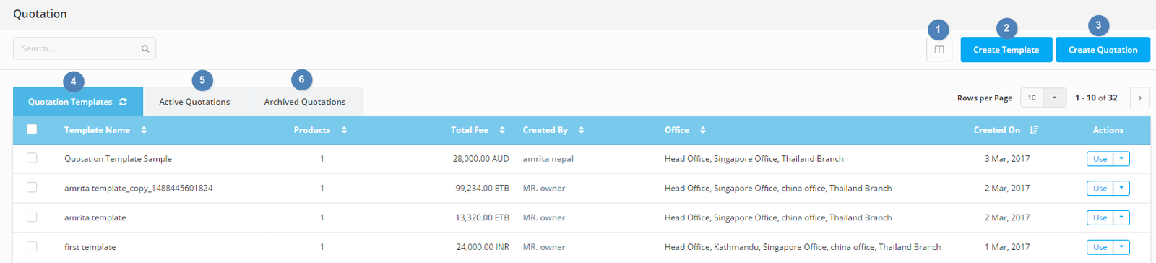Click the office cell containing Kathmandu
This screenshot has height=263, width=1156.
(x=803, y=247)
